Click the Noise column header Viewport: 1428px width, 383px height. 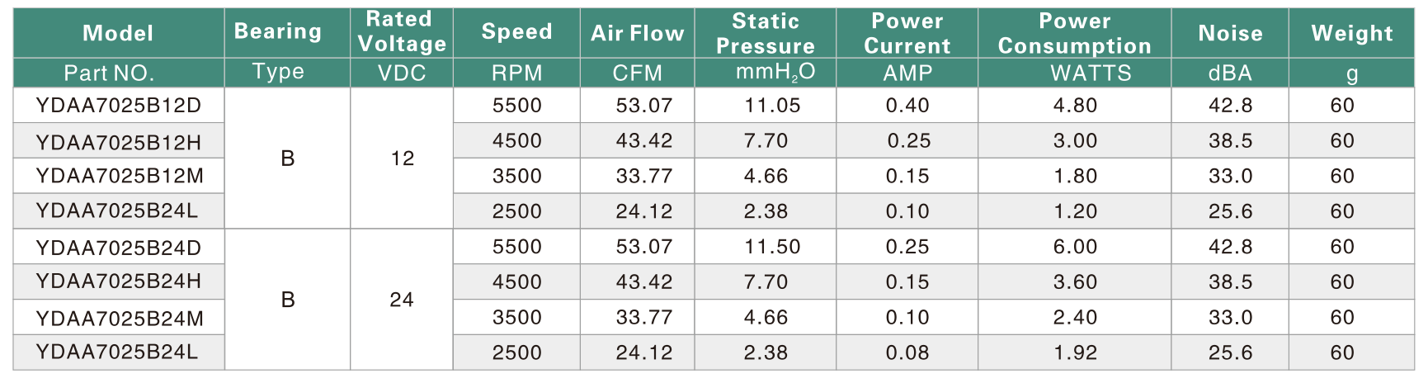pyautogui.click(x=1229, y=33)
